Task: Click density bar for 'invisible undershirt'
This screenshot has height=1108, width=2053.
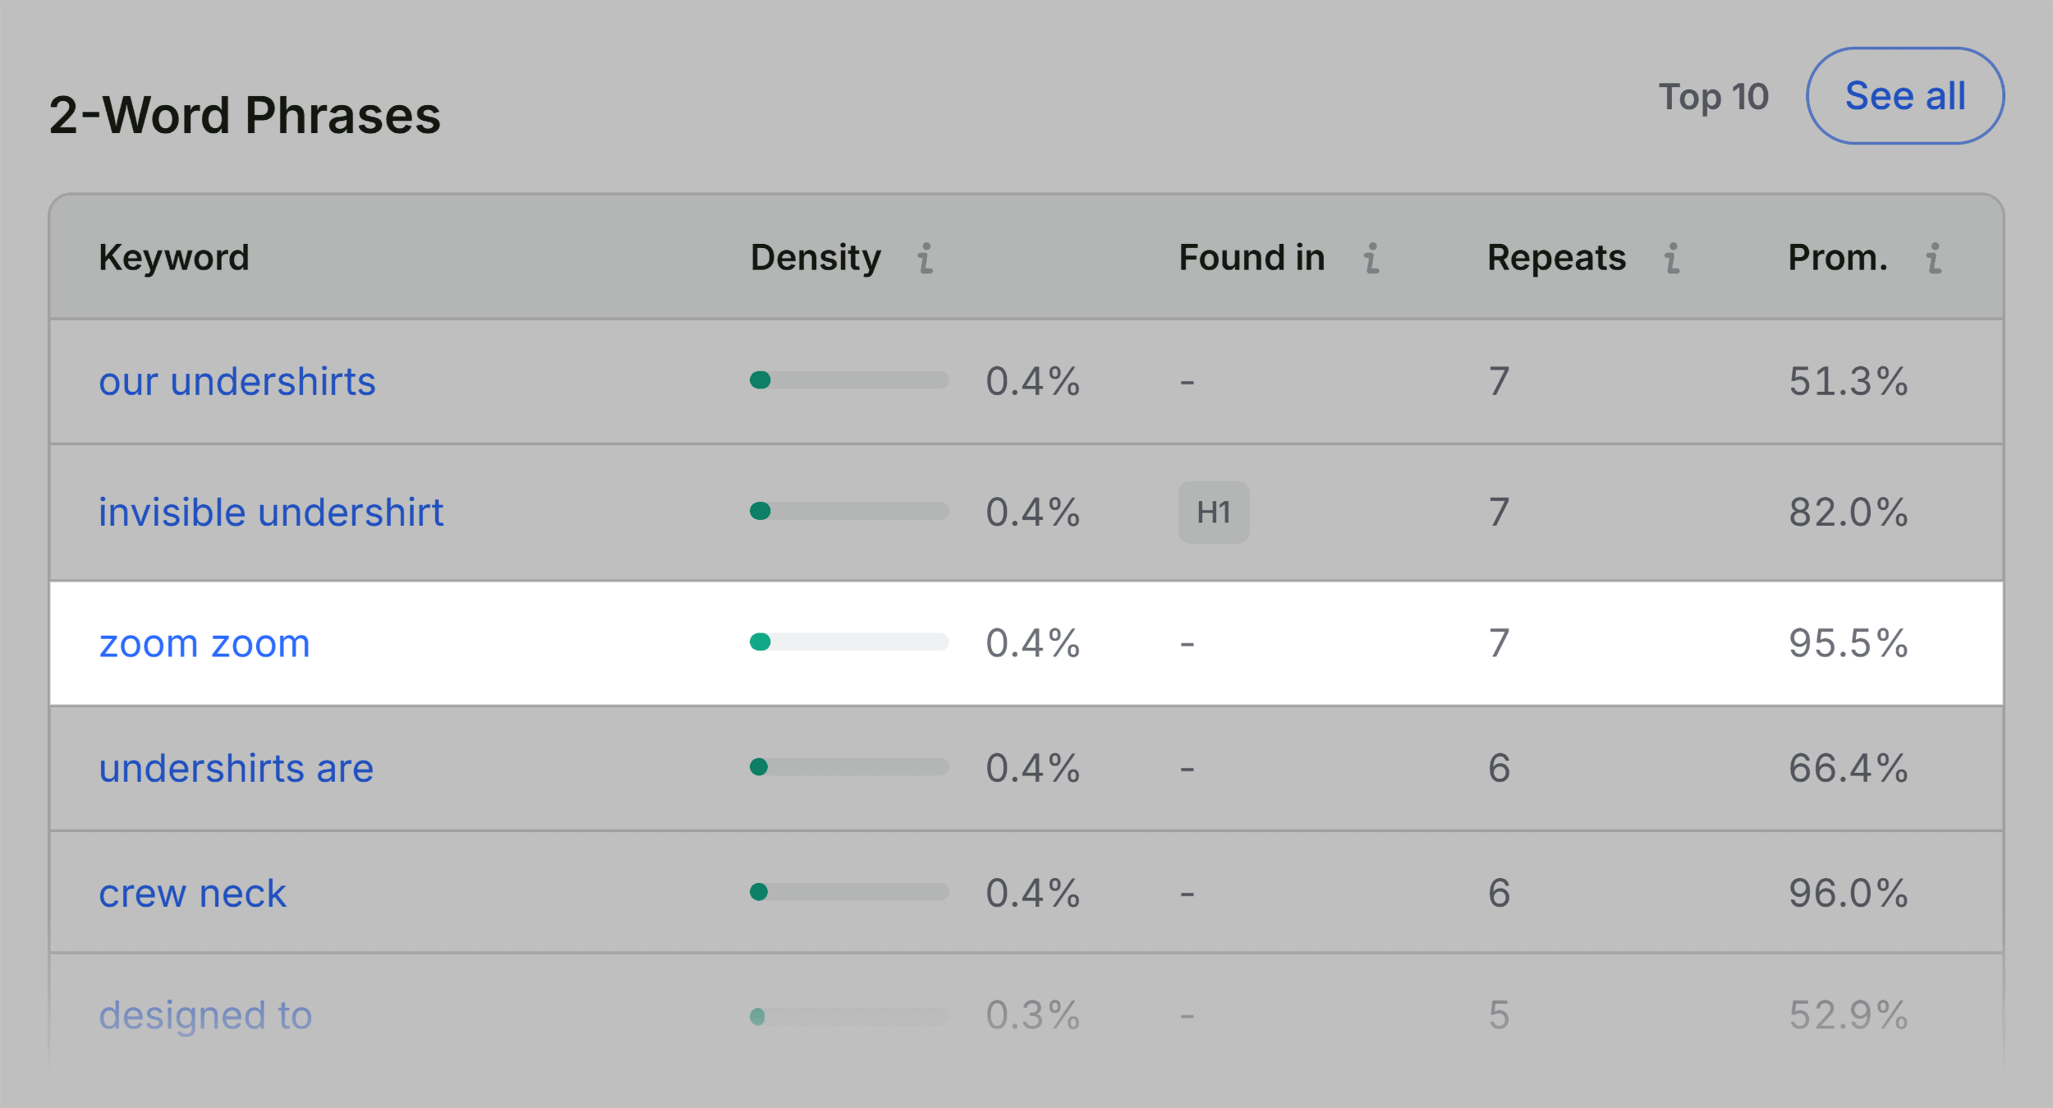Action: 849,511
